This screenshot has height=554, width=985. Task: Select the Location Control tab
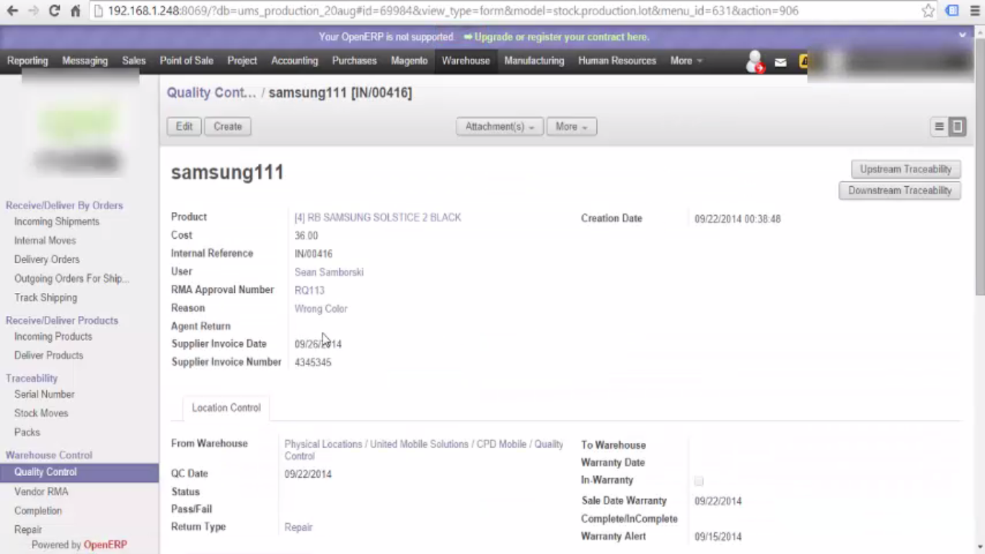pos(226,408)
